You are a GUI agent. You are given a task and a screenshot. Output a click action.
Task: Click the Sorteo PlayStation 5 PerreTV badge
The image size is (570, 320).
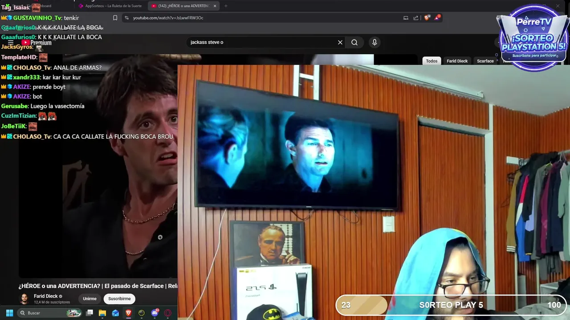click(533, 37)
